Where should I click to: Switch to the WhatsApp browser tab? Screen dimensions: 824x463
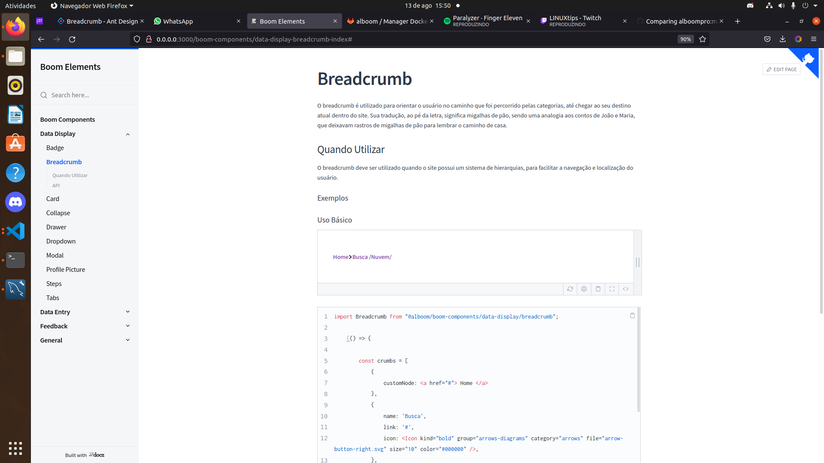[178, 21]
